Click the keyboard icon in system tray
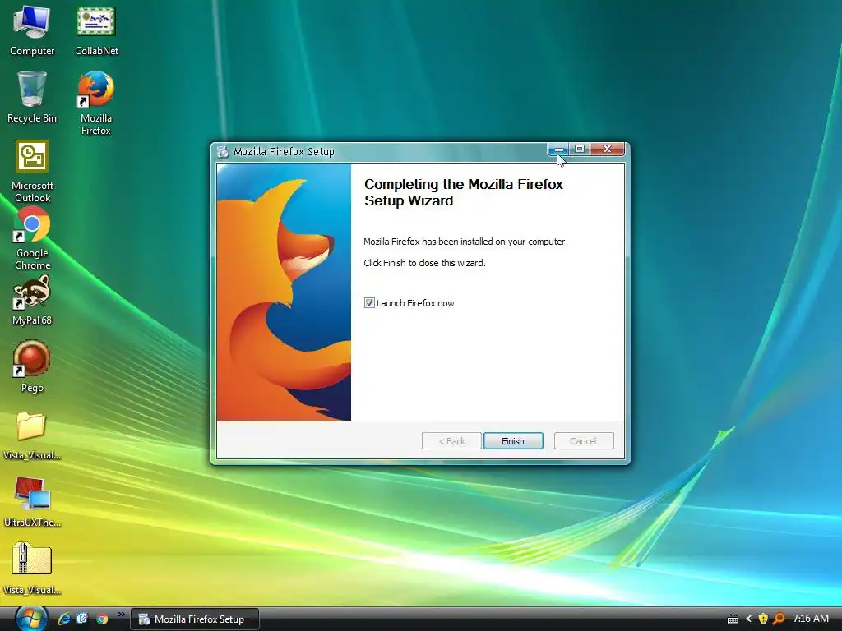842x631 pixels. [x=733, y=619]
